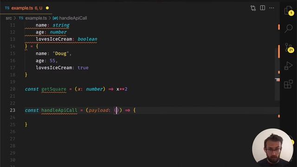This screenshot has height=167, width=297.
Task: Open the Explorer view in activity bar
Action: click(x=289, y=10)
